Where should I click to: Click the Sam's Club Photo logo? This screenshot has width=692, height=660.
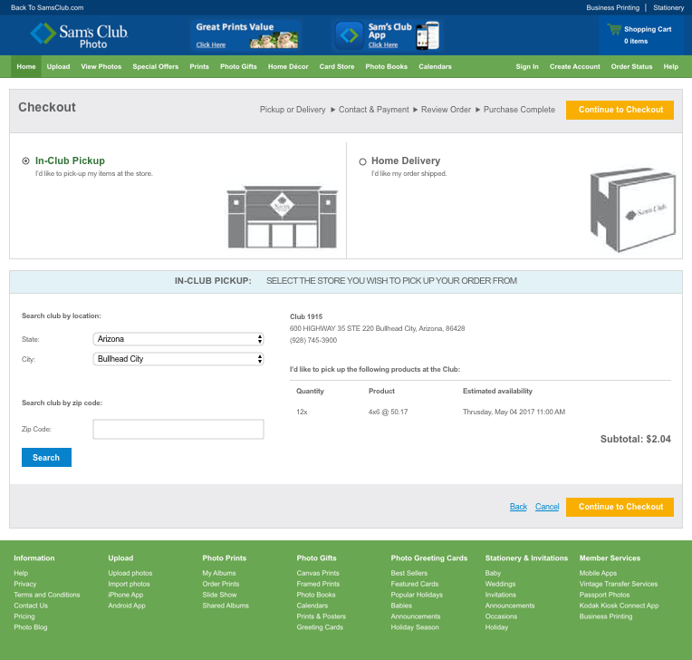(x=79, y=35)
